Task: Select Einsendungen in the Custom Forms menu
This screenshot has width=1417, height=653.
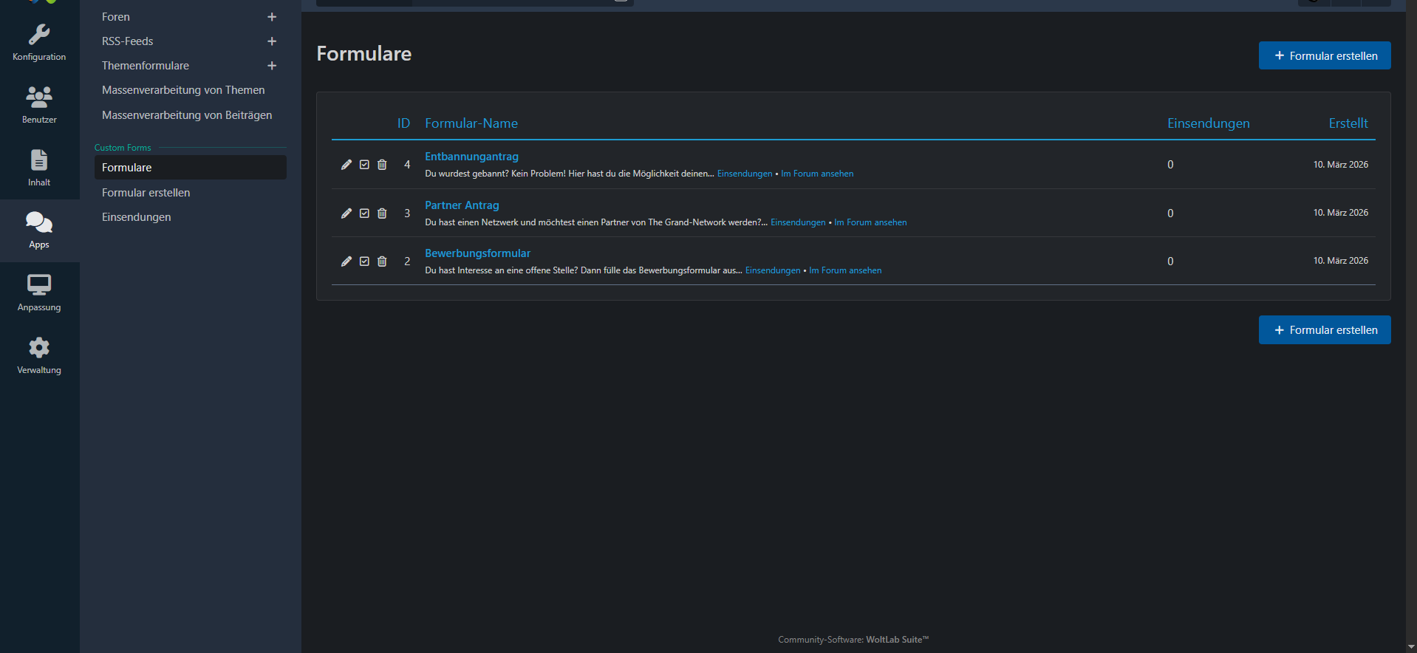Action: [x=137, y=217]
